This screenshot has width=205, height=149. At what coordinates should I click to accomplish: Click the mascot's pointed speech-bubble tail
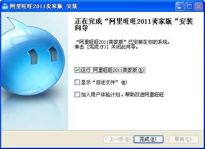tap(14, 22)
